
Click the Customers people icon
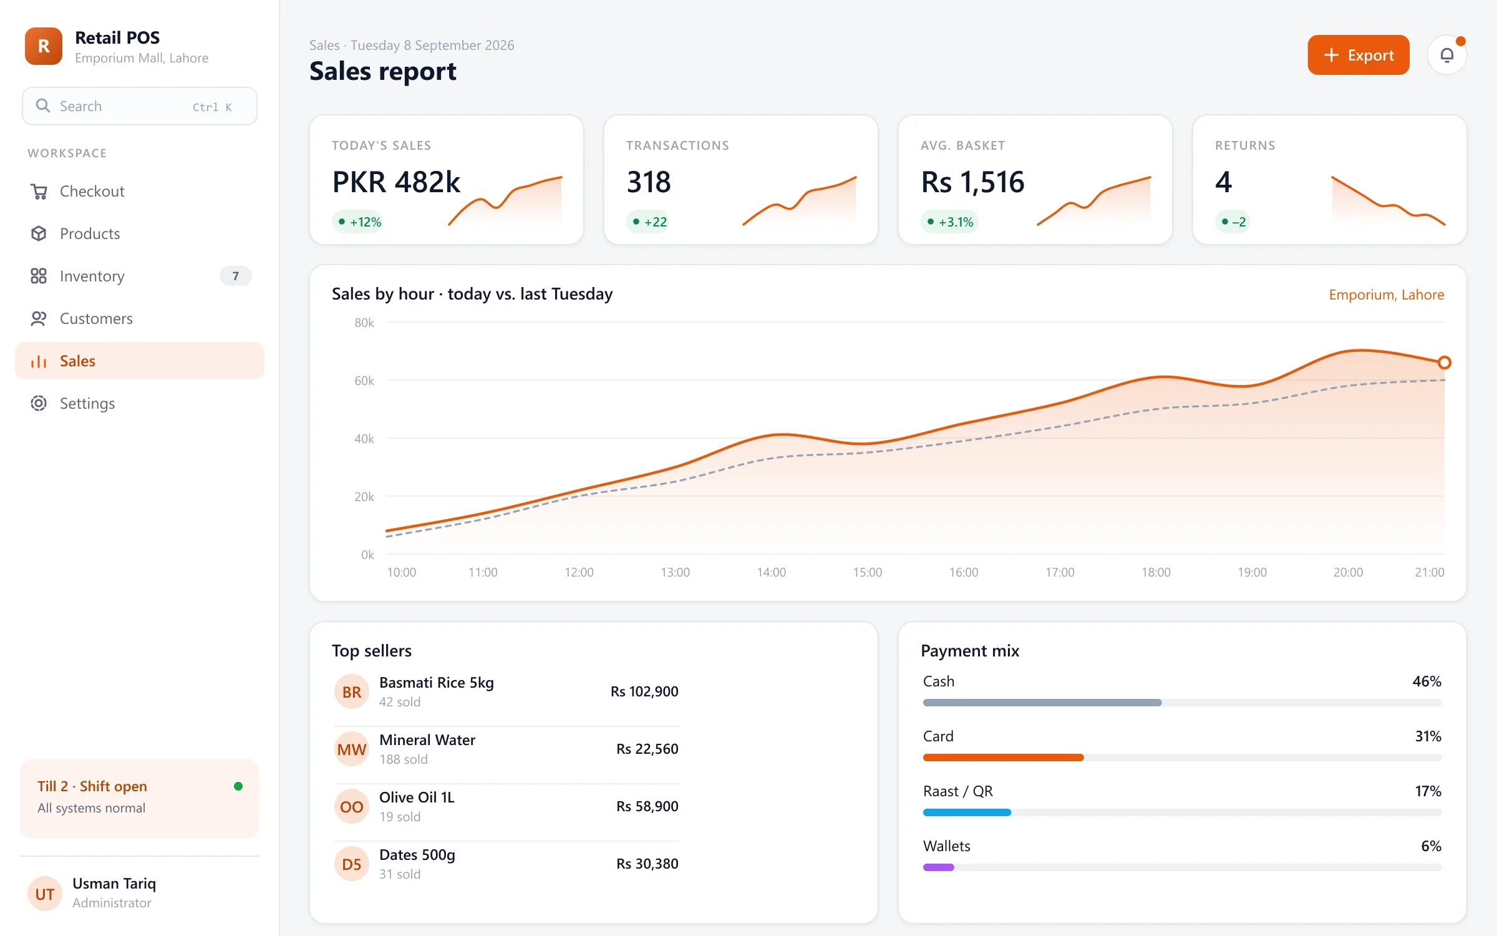pos(39,319)
